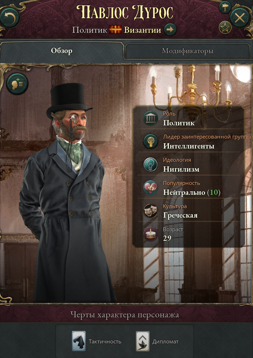
Task: Switch to the Модификаторы tab
Action: [x=188, y=51]
